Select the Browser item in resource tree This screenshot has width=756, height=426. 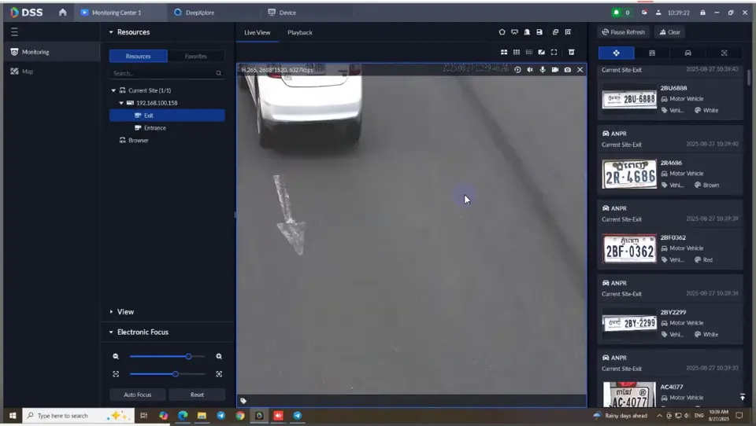click(x=139, y=141)
